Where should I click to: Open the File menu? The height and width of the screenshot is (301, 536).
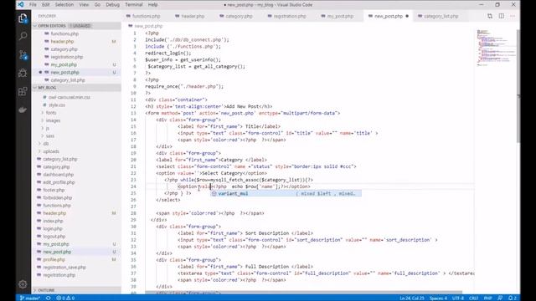pyautogui.click(x=33, y=5)
